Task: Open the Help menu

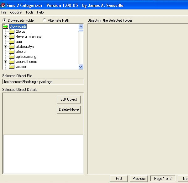Action: click(x=40, y=12)
